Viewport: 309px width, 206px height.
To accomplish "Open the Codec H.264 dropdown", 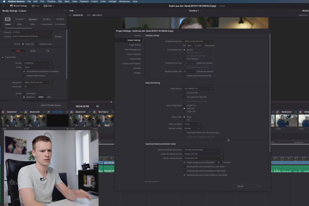I will (38, 67).
